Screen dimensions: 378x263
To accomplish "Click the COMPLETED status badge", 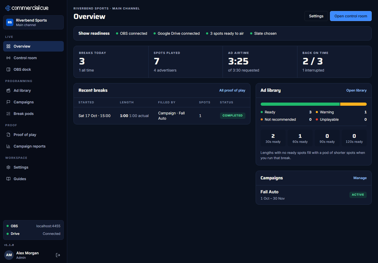I will pyautogui.click(x=233, y=115).
